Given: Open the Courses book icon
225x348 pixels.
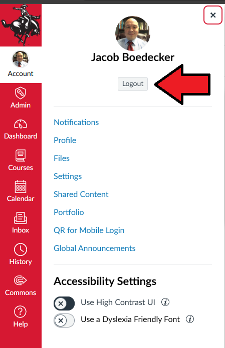Looking at the screenshot, I should pos(21,155).
